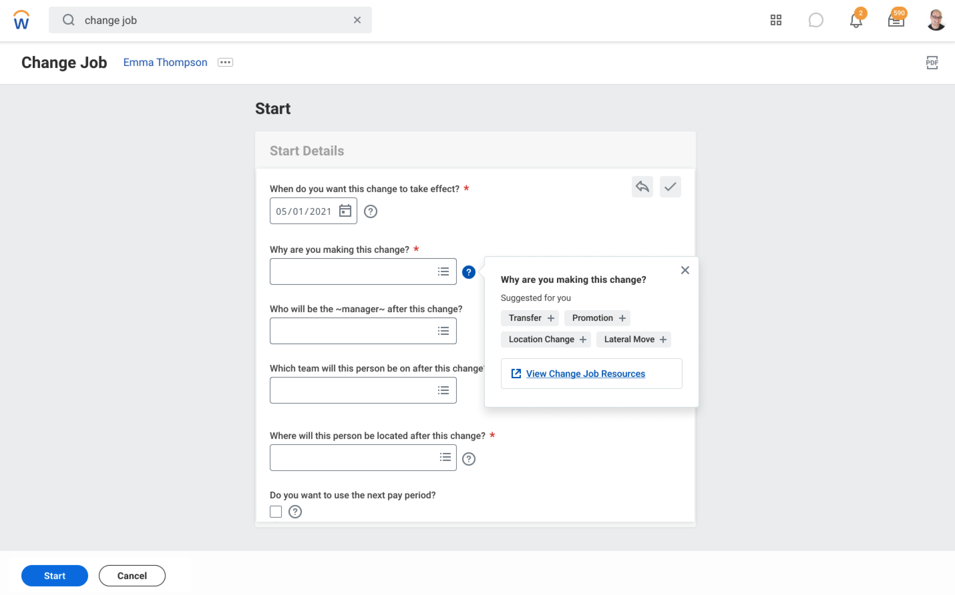Export the page as PDF
Screen dimensions: 955x595
point(932,62)
